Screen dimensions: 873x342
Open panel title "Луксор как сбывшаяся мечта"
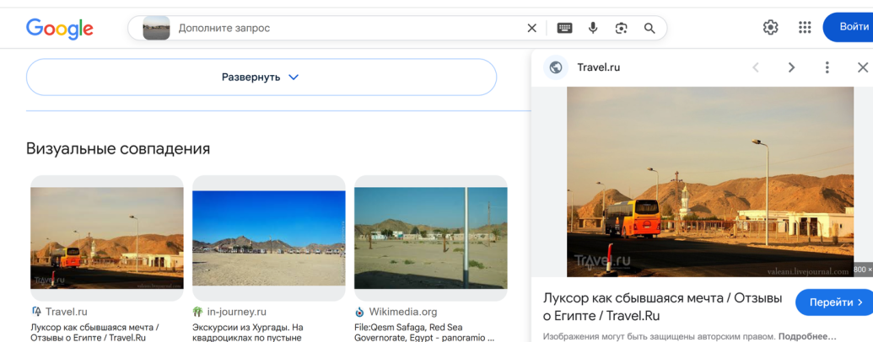coord(662,307)
